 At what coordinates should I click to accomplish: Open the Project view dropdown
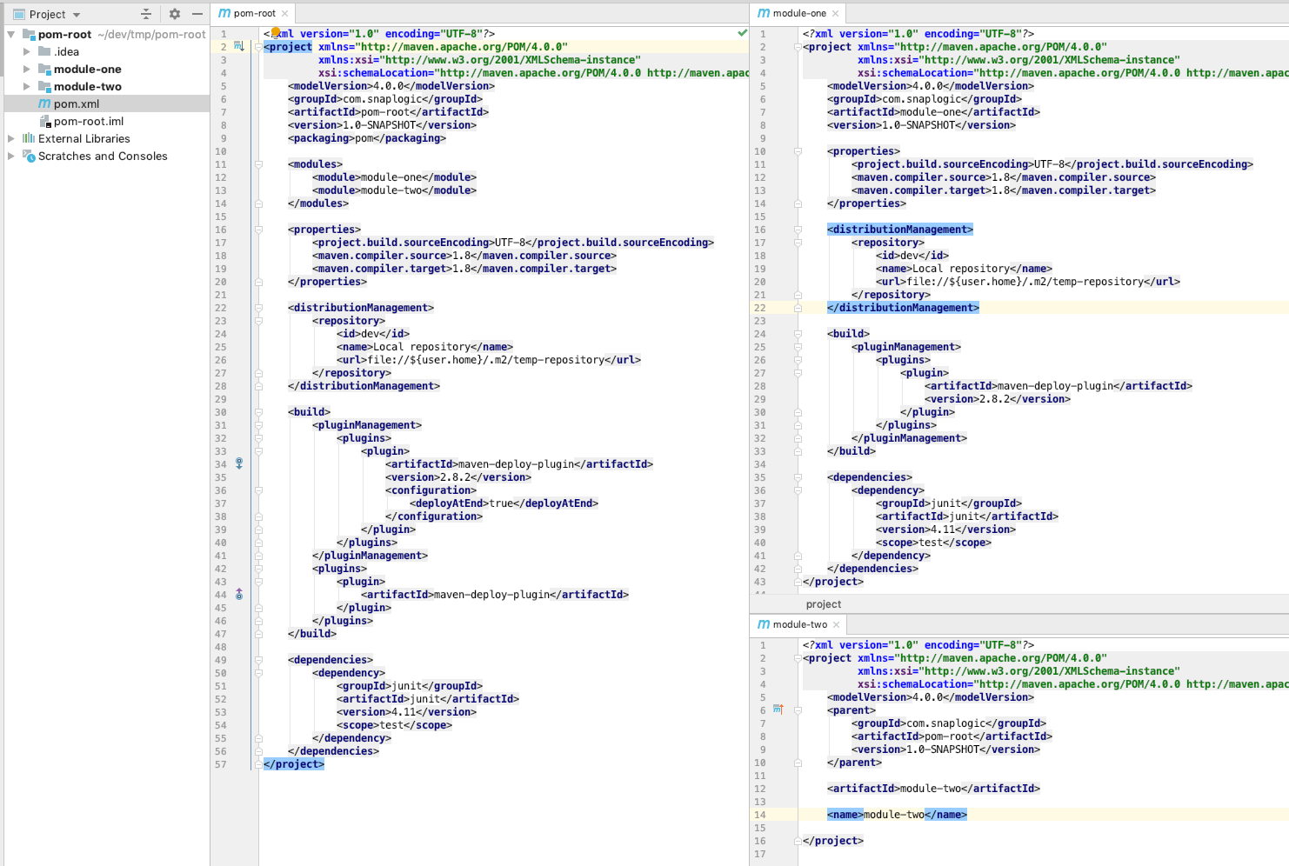tap(77, 15)
